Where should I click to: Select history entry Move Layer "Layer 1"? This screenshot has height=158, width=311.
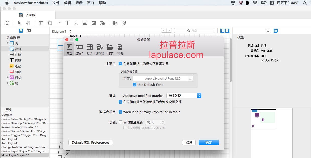[25, 155]
